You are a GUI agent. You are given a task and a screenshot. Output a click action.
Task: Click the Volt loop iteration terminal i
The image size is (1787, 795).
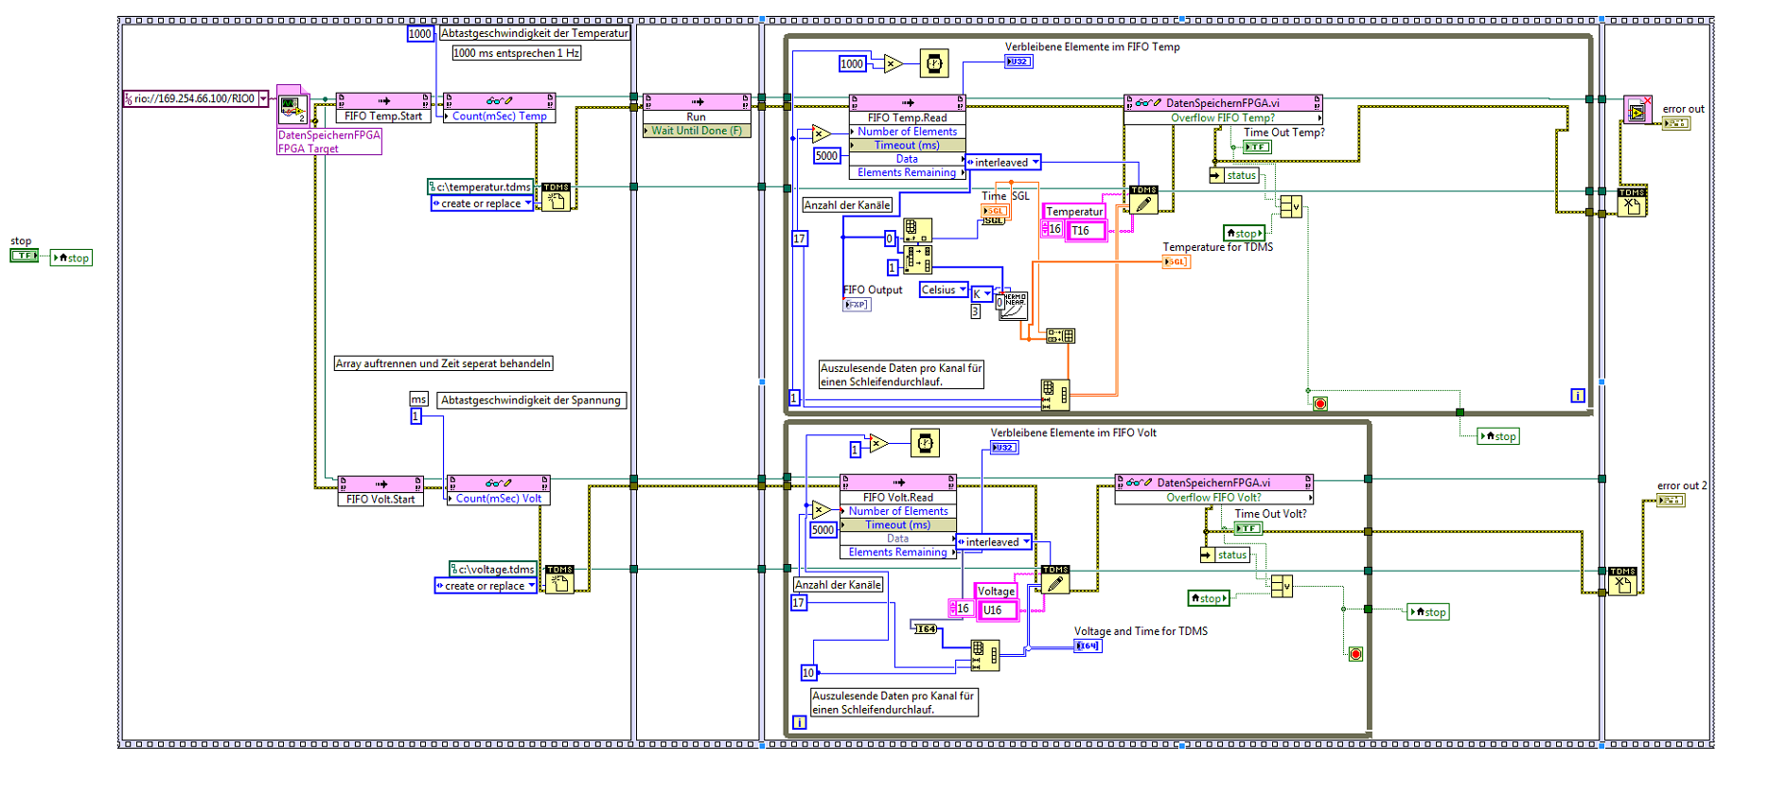[x=800, y=722]
